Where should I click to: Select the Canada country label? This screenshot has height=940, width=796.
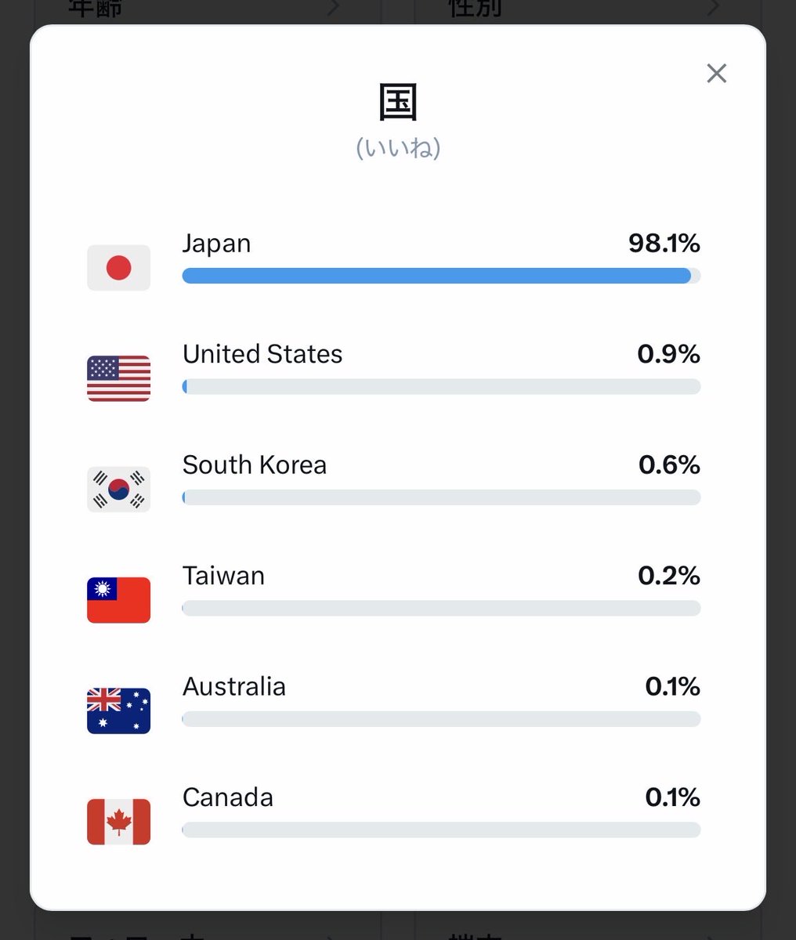(228, 797)
